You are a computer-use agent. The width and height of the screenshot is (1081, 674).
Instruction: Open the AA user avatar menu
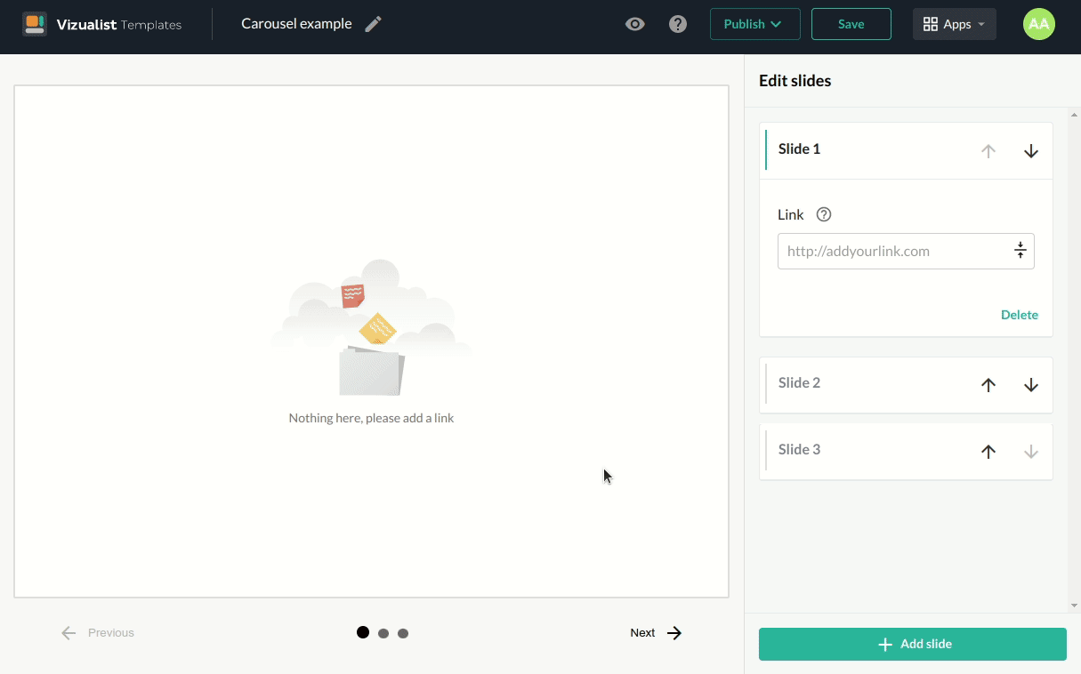click(1038, 24)
